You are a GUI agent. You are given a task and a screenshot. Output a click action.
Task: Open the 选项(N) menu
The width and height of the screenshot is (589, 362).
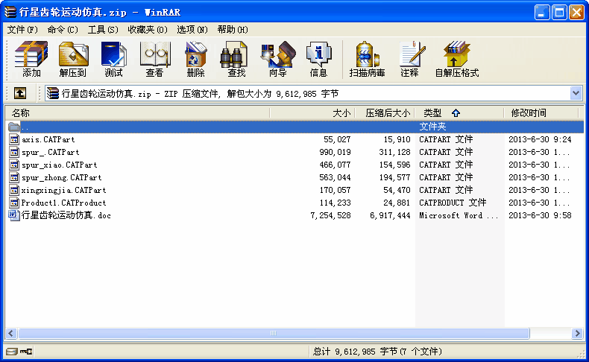coord(192,29)
